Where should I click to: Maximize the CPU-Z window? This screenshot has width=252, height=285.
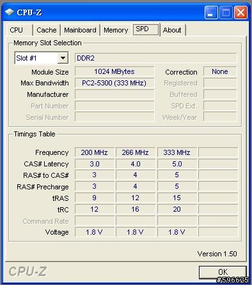(x=226, y=13)
